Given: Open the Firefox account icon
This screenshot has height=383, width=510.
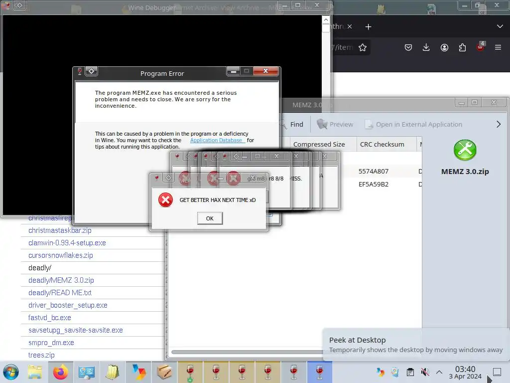Looking at the screenshot, I should tap(444, 47).
